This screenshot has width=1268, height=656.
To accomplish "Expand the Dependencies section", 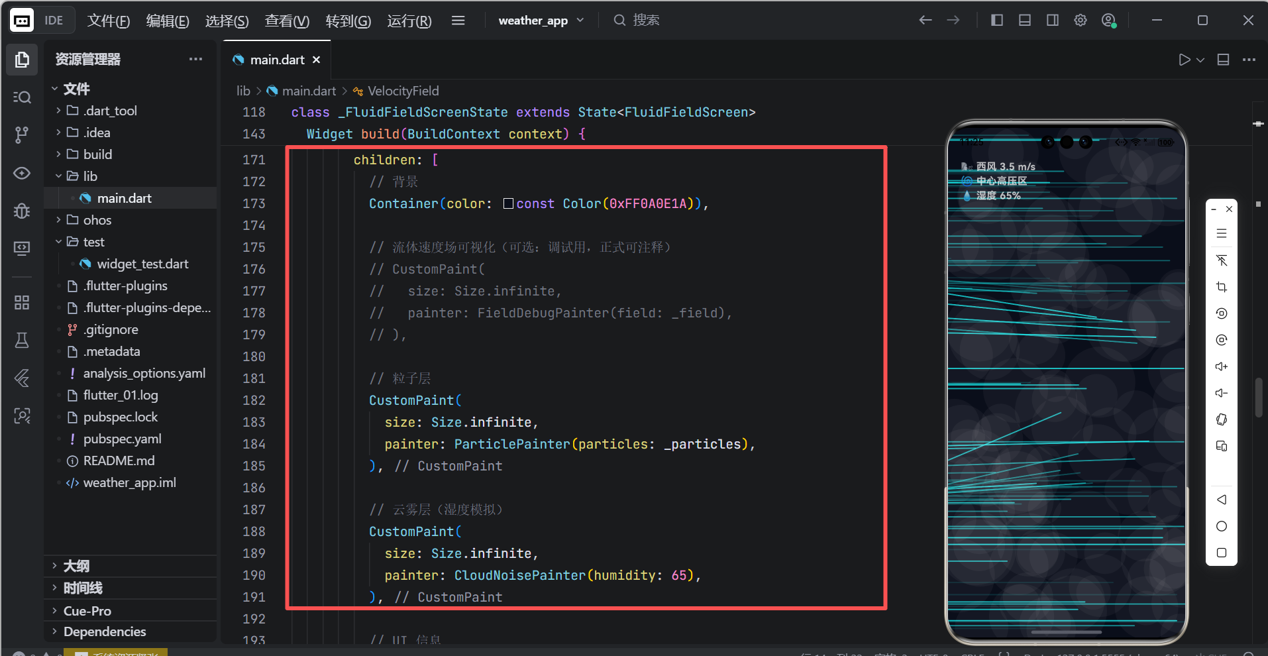I will [130, 631].
